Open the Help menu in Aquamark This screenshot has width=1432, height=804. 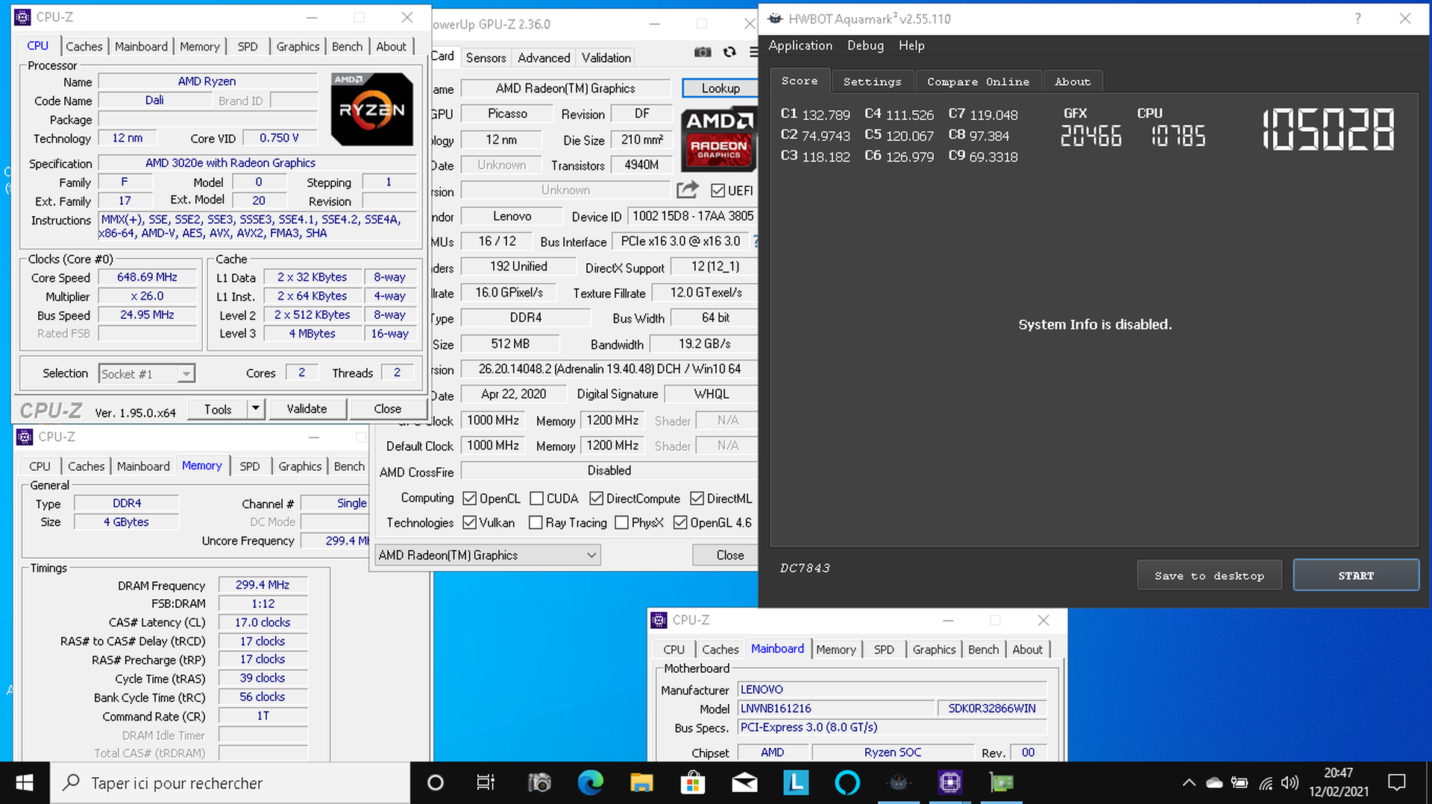pyautogui.click(x=911, y=45)
